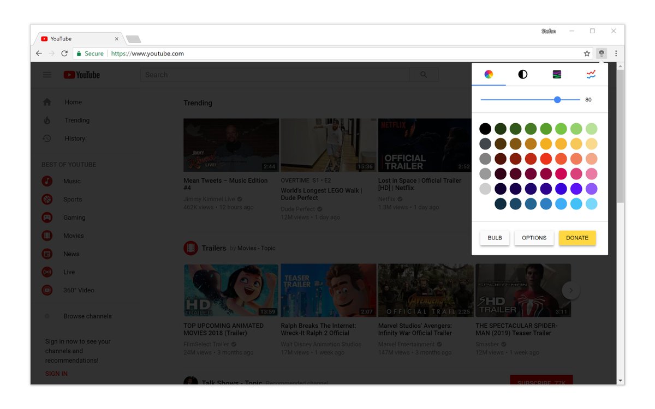Screen dimensions: 655x409
Task: Open the Sports channel icon
Action: pyautogui.click(x=47, y=200)
